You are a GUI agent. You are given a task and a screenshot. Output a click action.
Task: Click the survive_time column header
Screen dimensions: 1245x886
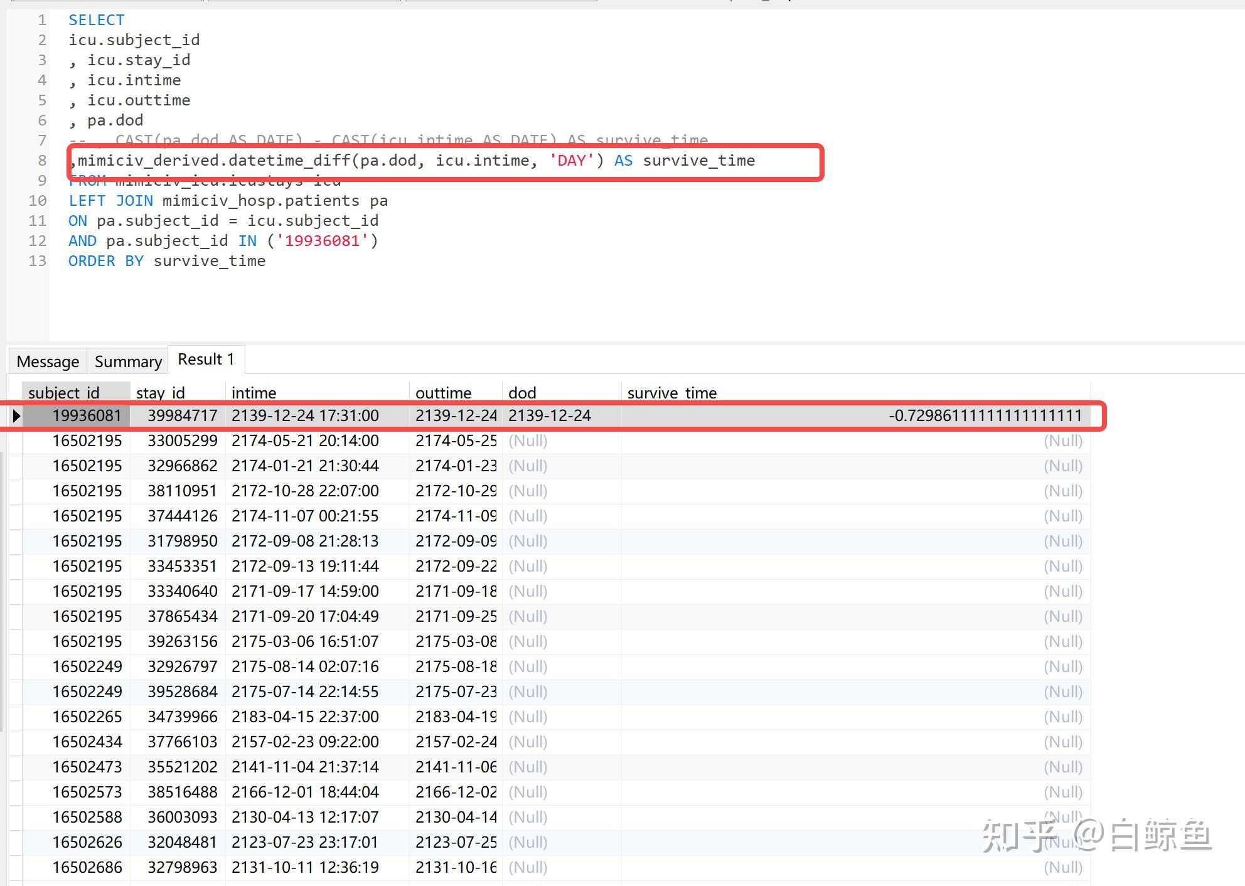pos(671,393)
